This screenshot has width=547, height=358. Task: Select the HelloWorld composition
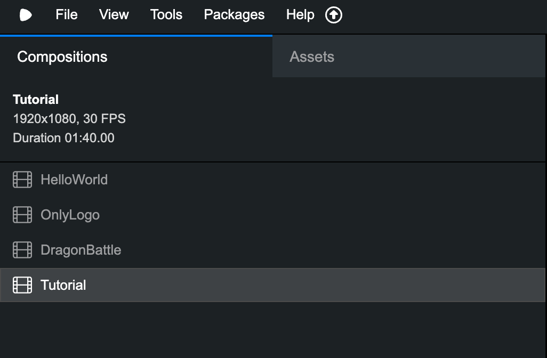tap(74, 180)
